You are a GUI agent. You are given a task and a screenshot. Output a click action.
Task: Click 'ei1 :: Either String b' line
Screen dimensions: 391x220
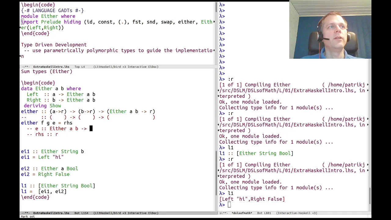(52, 152)
